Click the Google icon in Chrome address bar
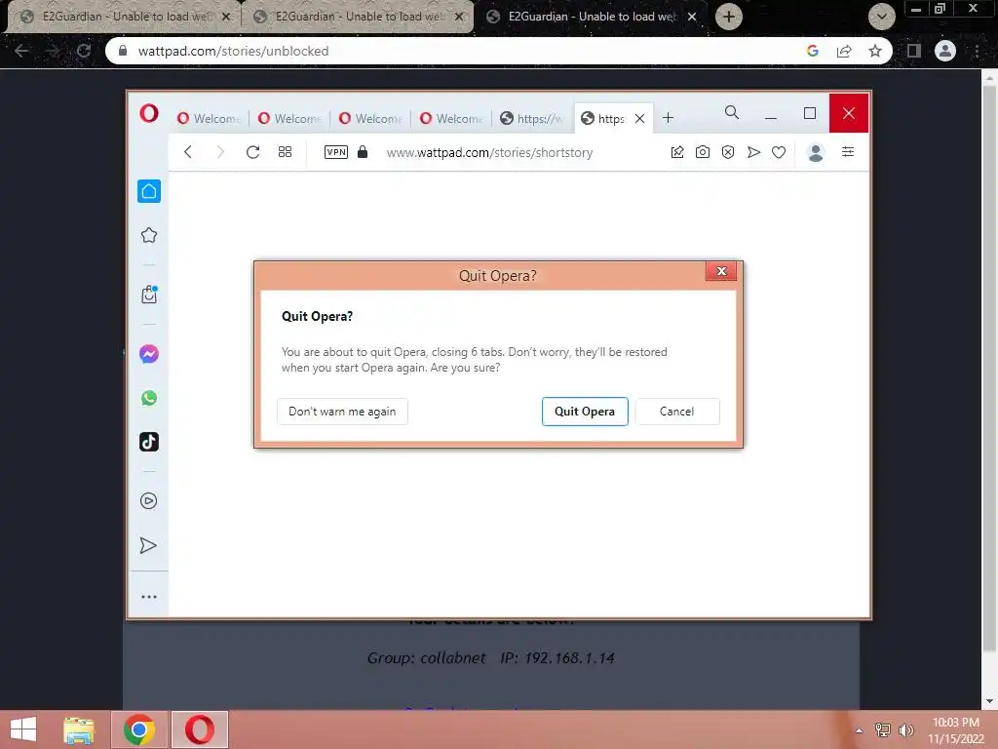Viewport: 998px width, 749px height. point(813,51)
